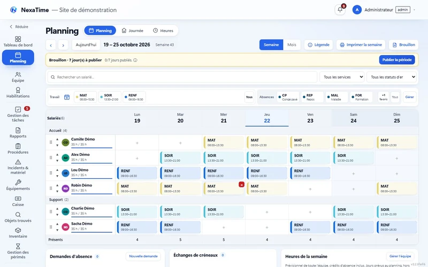428x267 pixels.
Task: Open the Tous les statuts dropdown
Action: click(x=392, y=77)
